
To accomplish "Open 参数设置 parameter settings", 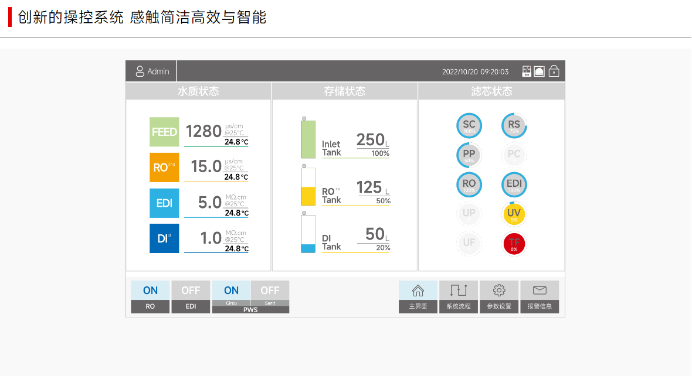I will pos(499,296).
